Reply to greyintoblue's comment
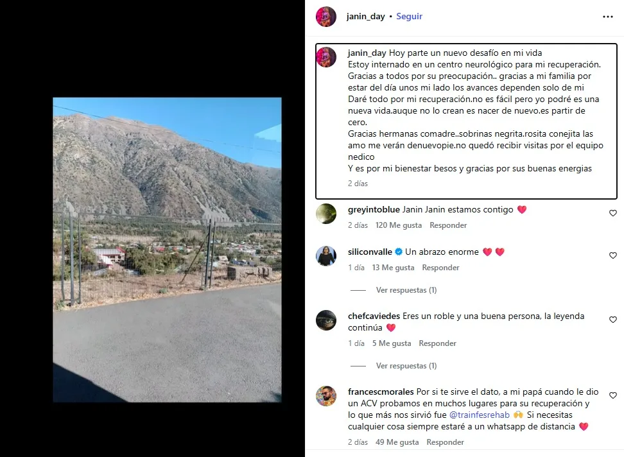The width and height of the screenshot is (624, 457). (448, 225)
